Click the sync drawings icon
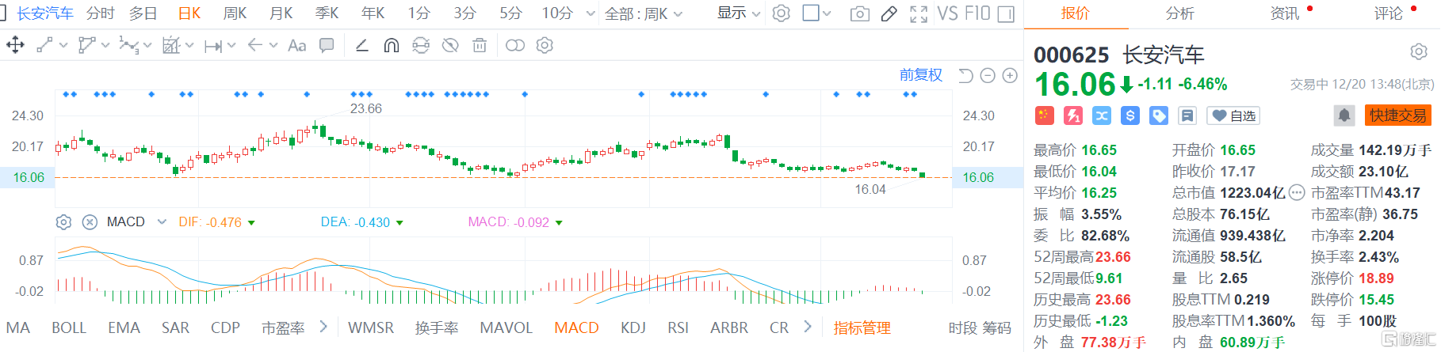Screen dimensions: 1441x352 click(x=421, y=45)
